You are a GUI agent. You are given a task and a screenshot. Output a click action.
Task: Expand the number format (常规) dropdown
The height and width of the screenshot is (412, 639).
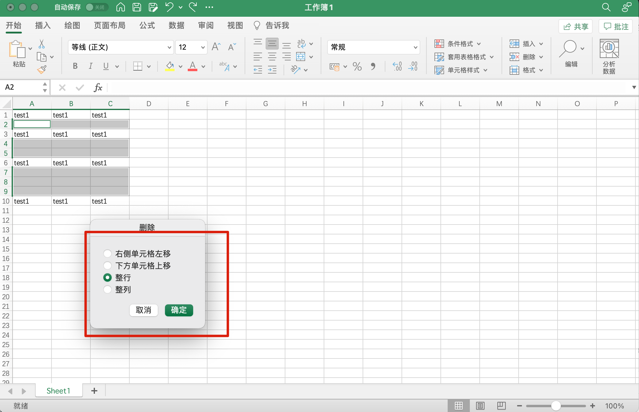pyautogui.click(x=415, y=47)
